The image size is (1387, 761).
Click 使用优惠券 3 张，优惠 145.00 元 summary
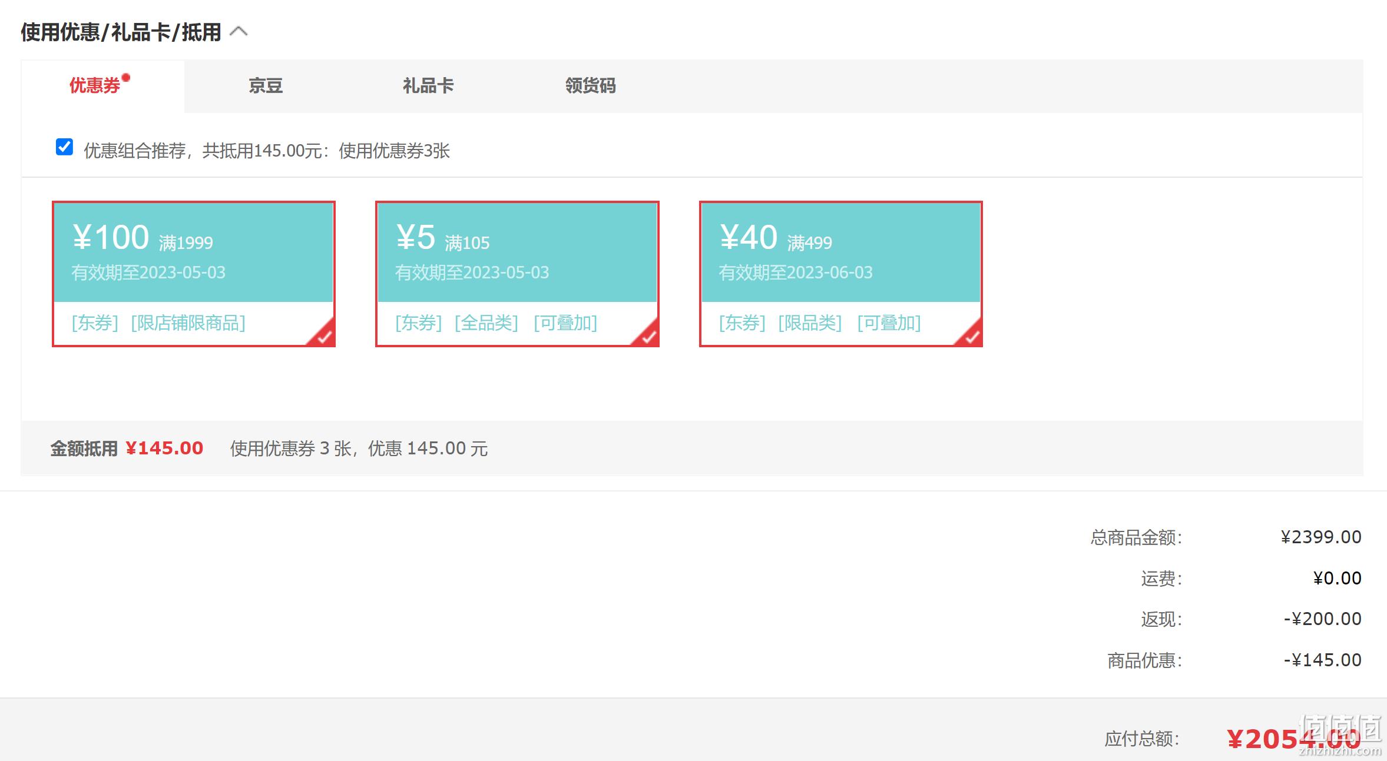[359, 448]
